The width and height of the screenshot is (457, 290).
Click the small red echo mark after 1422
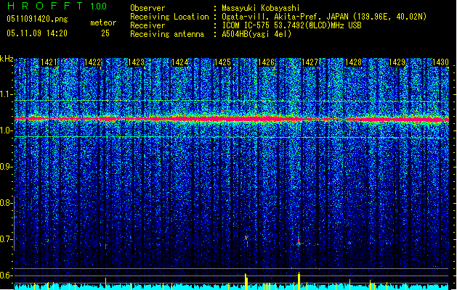105,246
